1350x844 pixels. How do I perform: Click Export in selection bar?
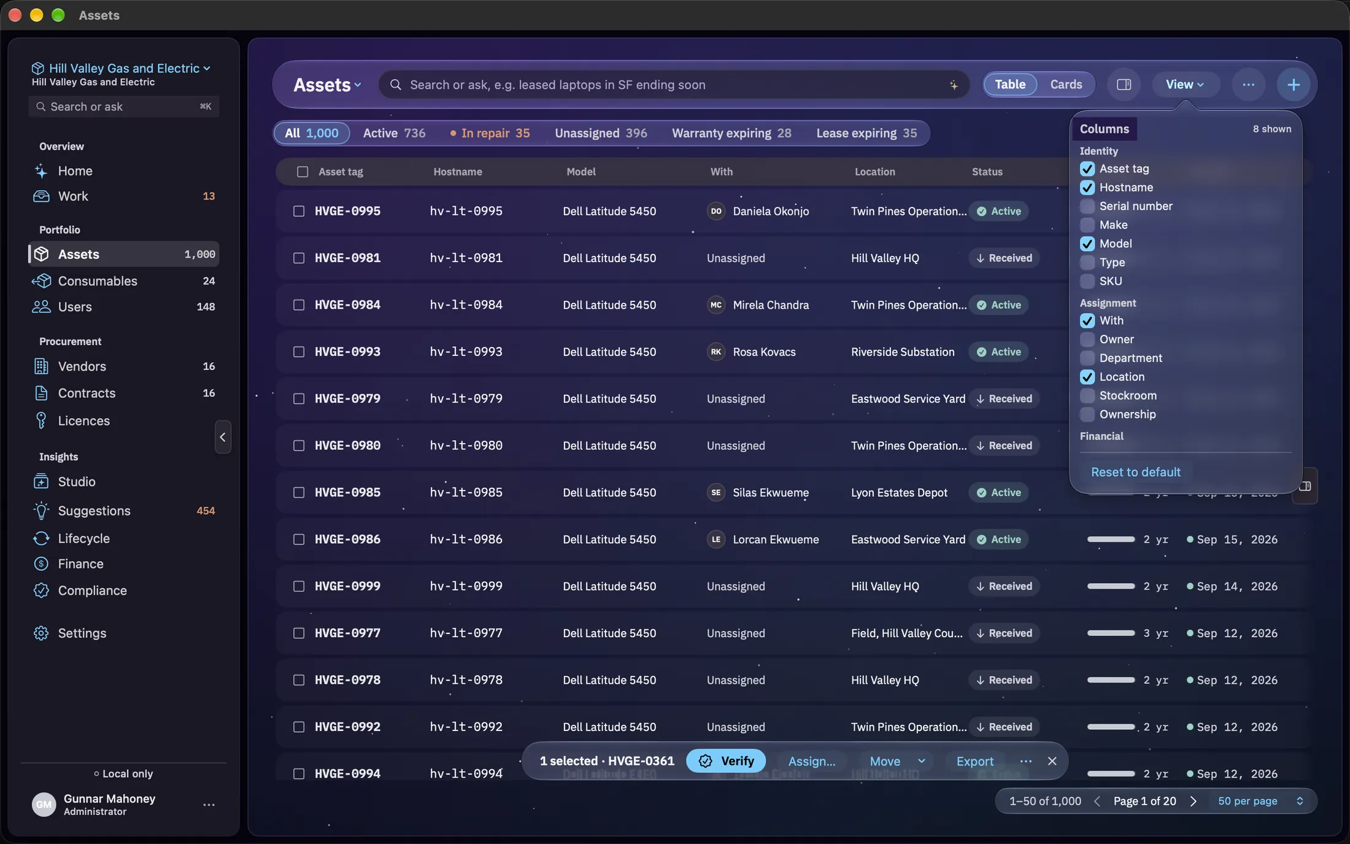pos(974,761)
